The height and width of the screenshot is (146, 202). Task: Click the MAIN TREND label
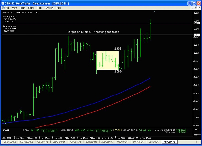point(67,130)
